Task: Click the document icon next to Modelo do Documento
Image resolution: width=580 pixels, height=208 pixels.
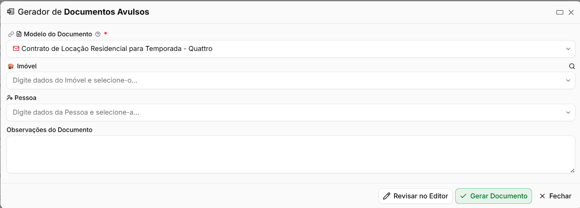Action: coord(19,34)
